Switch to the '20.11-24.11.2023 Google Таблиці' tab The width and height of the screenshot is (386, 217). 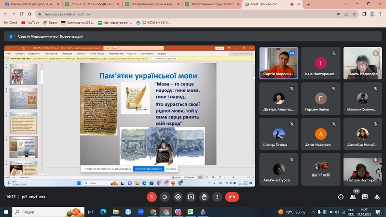coord(91,4)
